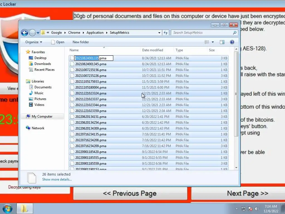Select file 20211105175933.pma
285x214 pixels.
point(149,82)
